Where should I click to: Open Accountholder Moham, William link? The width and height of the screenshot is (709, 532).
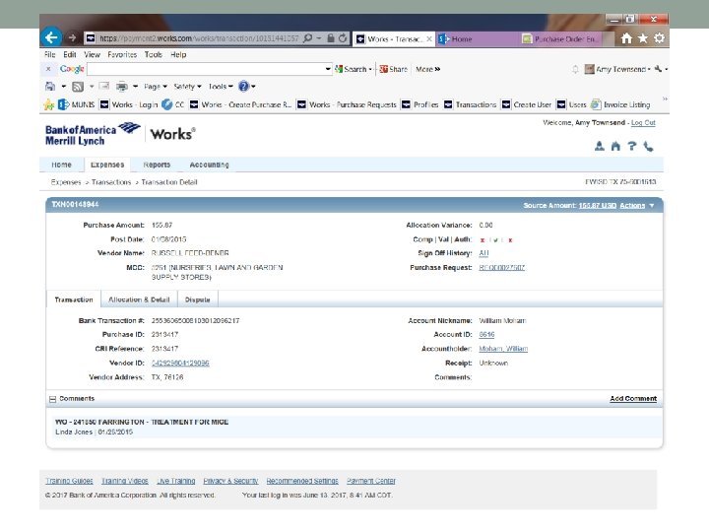click(x=503, y=349)
